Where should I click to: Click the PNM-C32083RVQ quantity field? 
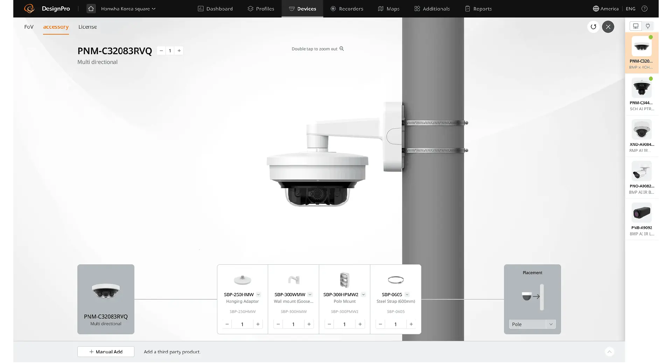click(170, 51)
